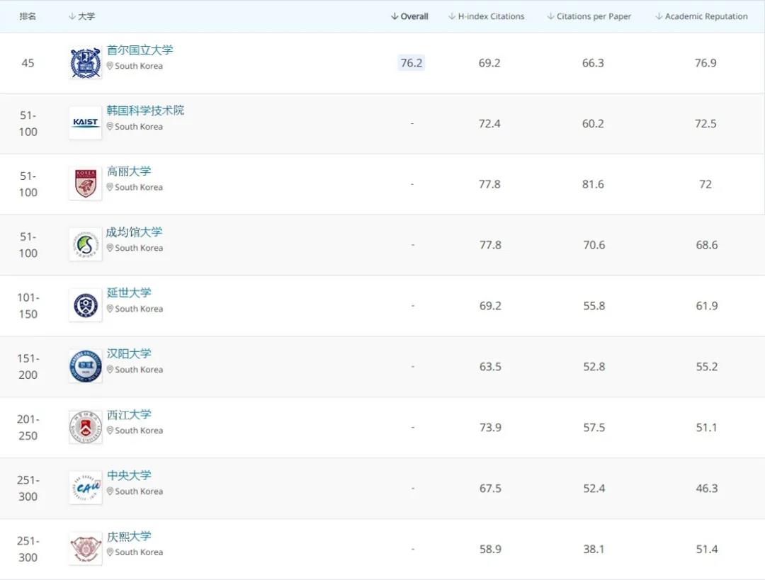Sort by Citations per Paper column

tap(589, 16)
